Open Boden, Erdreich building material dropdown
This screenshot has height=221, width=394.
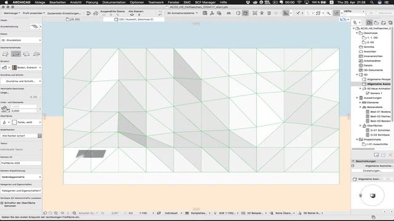point(26,68)
